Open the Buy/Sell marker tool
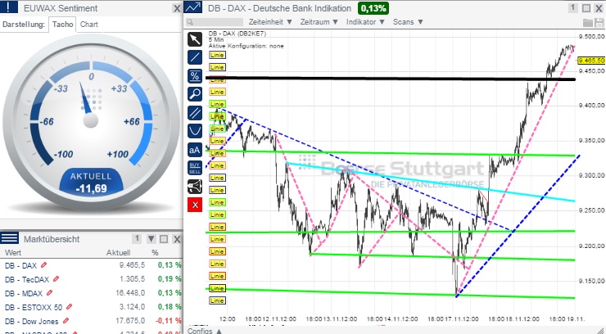This screenshot has width=606, height=334. 195,168
